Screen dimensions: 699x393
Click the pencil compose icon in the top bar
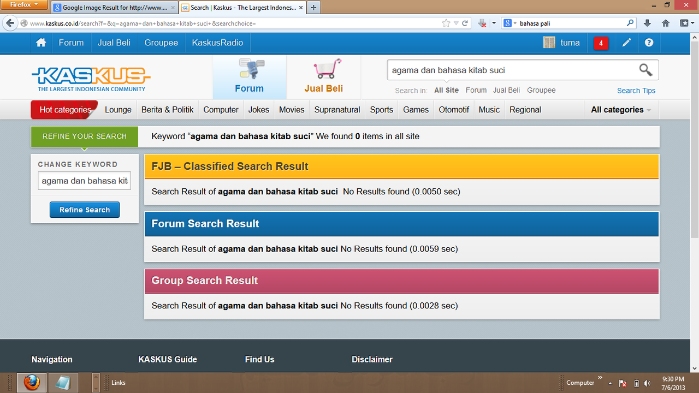(626, 43)
